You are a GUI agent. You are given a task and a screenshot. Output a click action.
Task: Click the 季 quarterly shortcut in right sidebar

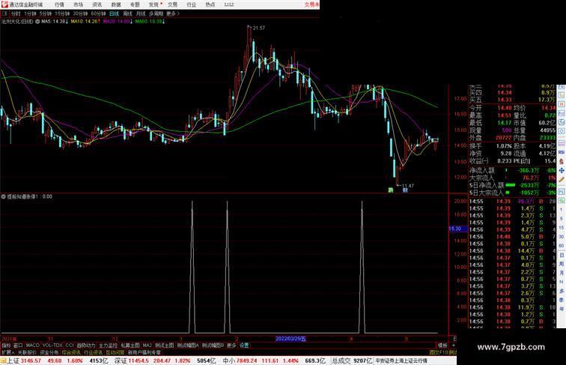tap(562, 300)
